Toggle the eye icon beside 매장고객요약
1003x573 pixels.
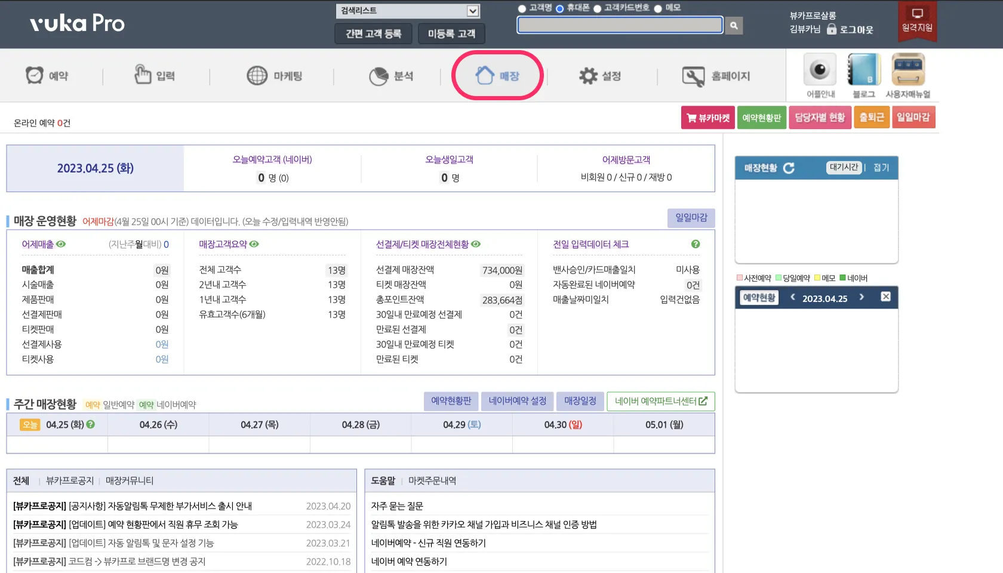(x=254, y=244)
